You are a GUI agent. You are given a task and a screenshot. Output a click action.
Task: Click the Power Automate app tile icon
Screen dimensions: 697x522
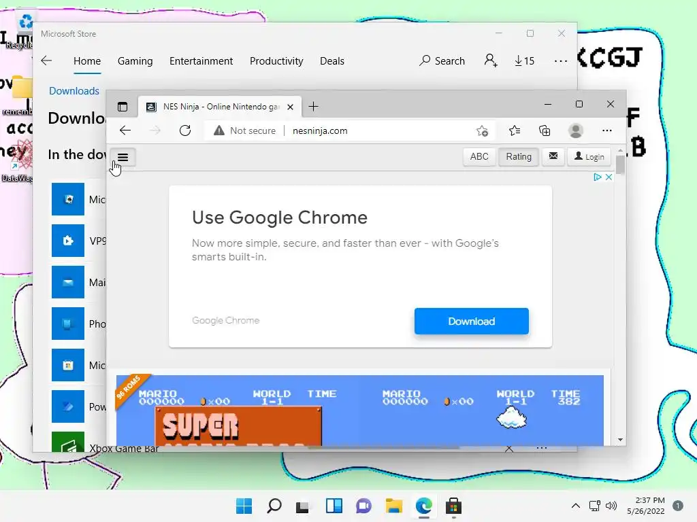pyautogui.click(x=68, y=406)
